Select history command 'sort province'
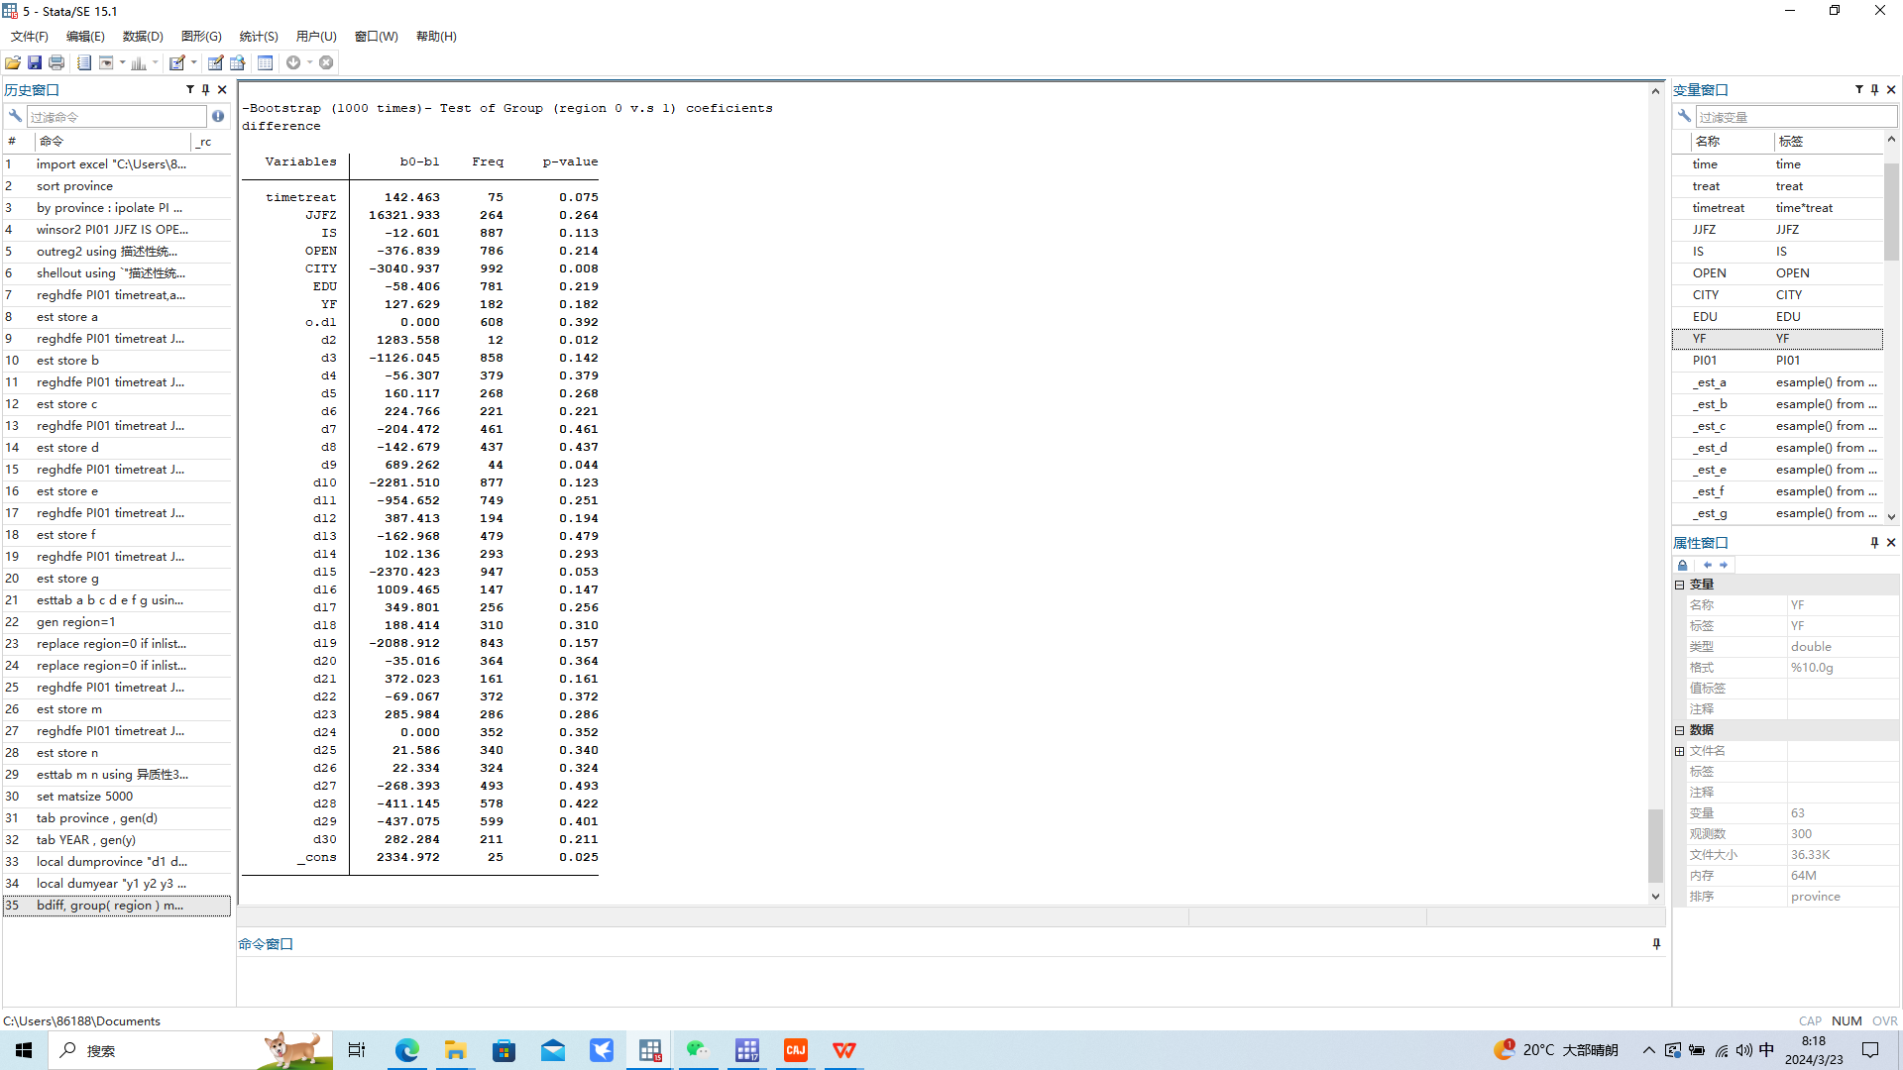The image size is (1903, 1070). pos(74,186)
